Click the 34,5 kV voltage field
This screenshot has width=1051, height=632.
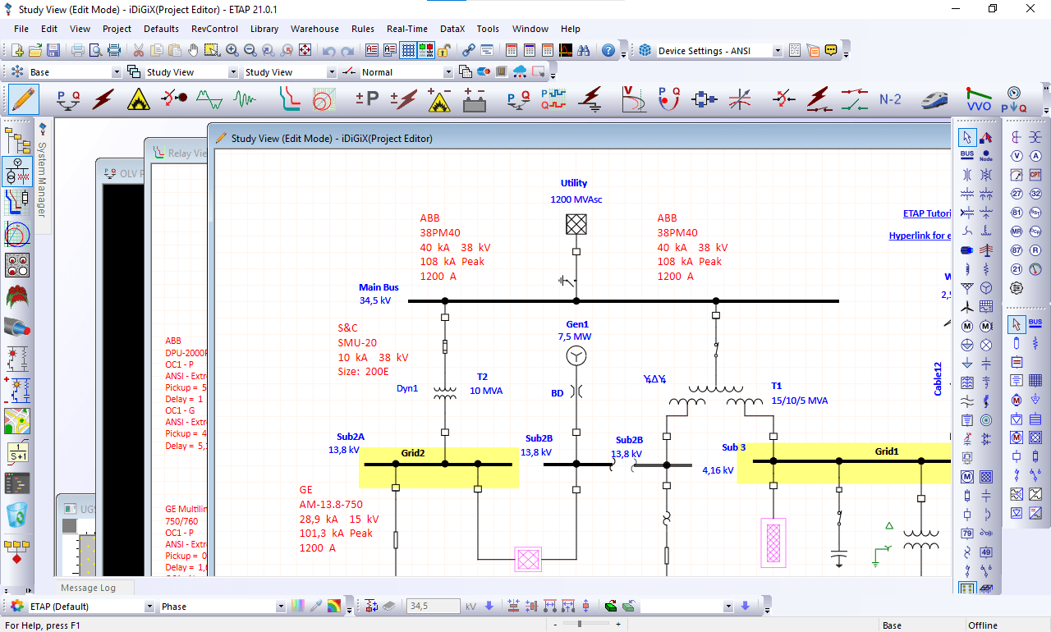(433, 607)
